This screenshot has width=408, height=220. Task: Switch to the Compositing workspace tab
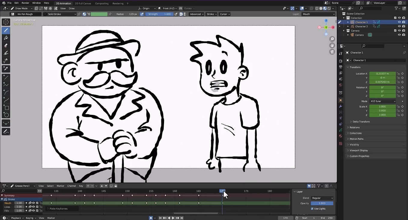pyautogui.click(x=102, y=3)
